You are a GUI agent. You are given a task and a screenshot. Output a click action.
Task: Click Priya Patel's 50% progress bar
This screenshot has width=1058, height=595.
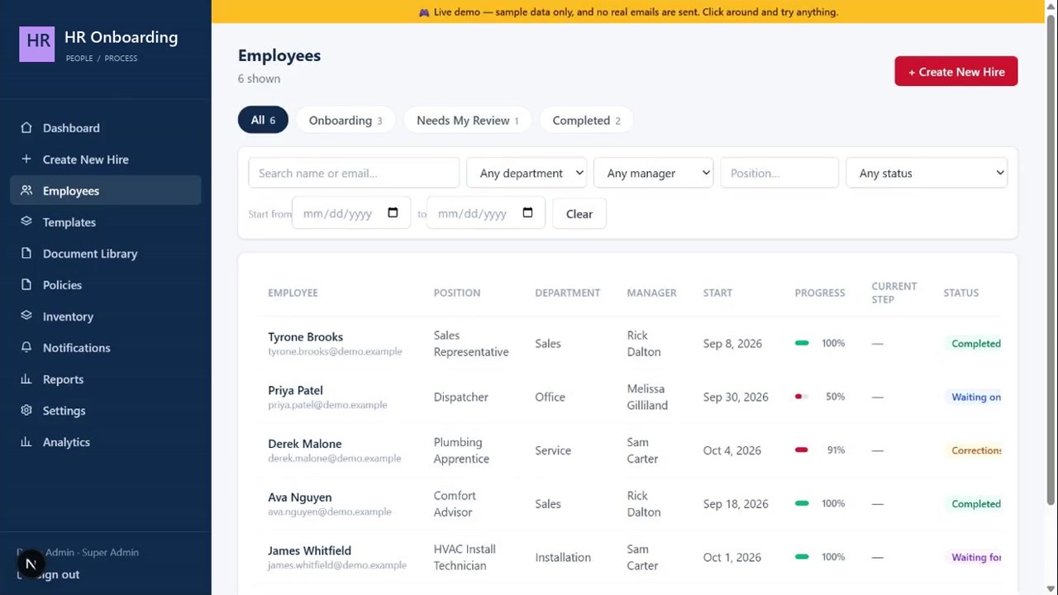(802, 397)
